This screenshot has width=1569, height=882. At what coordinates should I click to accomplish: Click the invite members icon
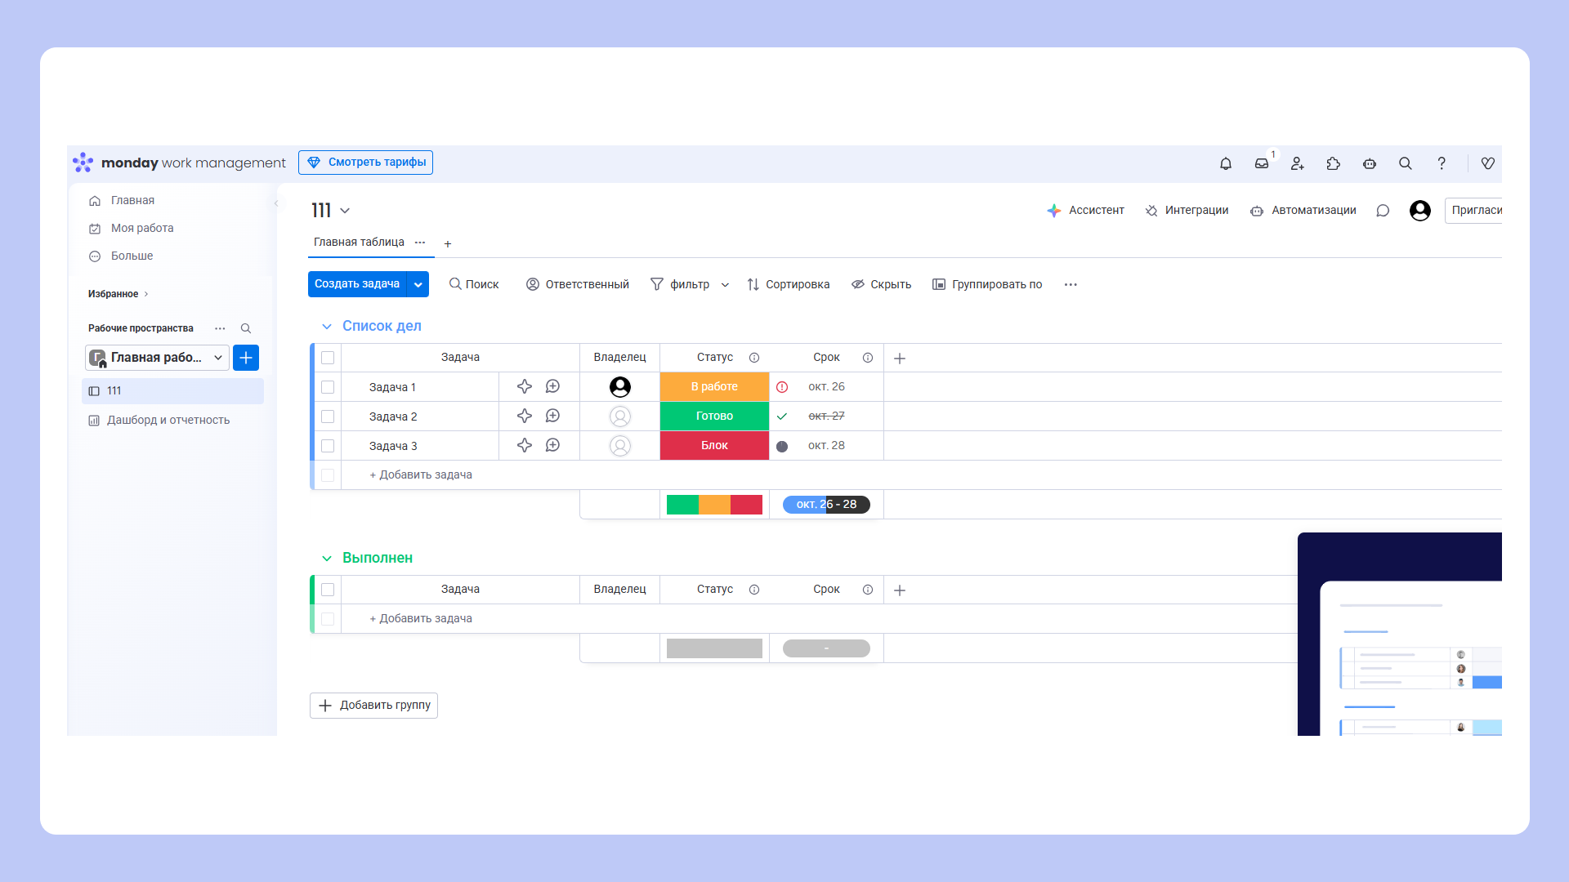[x=1298, y=163]
